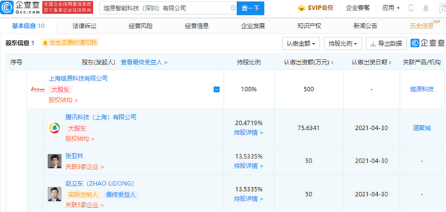446x212 pixels.
Task: Click the SVIP会员 crown icon
Action: click(x=301, y=8)
